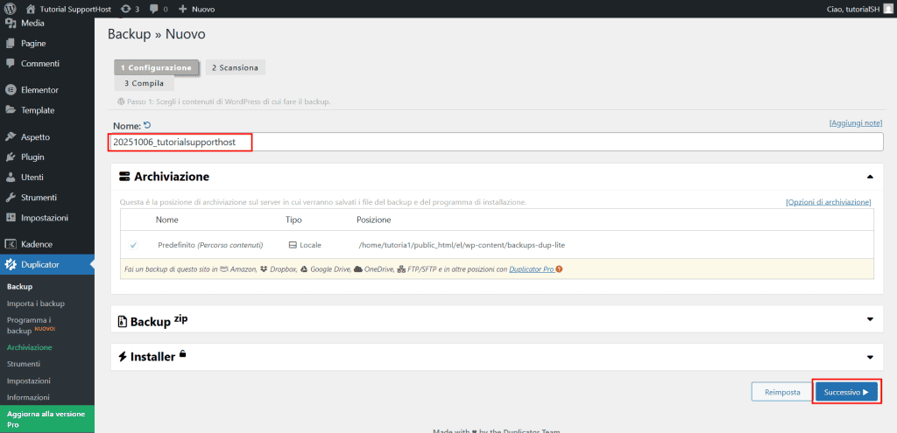Collapse the Archiviazione section
Viewport: 897px width, 433px height.
click(x=870, y=177)
